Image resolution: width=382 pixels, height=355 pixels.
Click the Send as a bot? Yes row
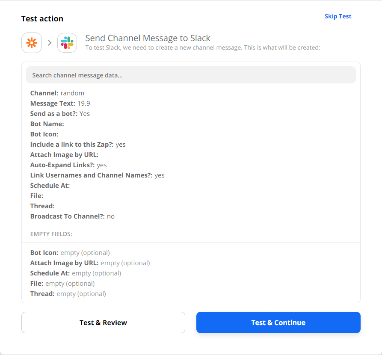tap(60, 114)
